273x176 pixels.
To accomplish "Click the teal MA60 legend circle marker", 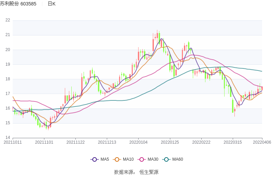I will coord(166,159).
